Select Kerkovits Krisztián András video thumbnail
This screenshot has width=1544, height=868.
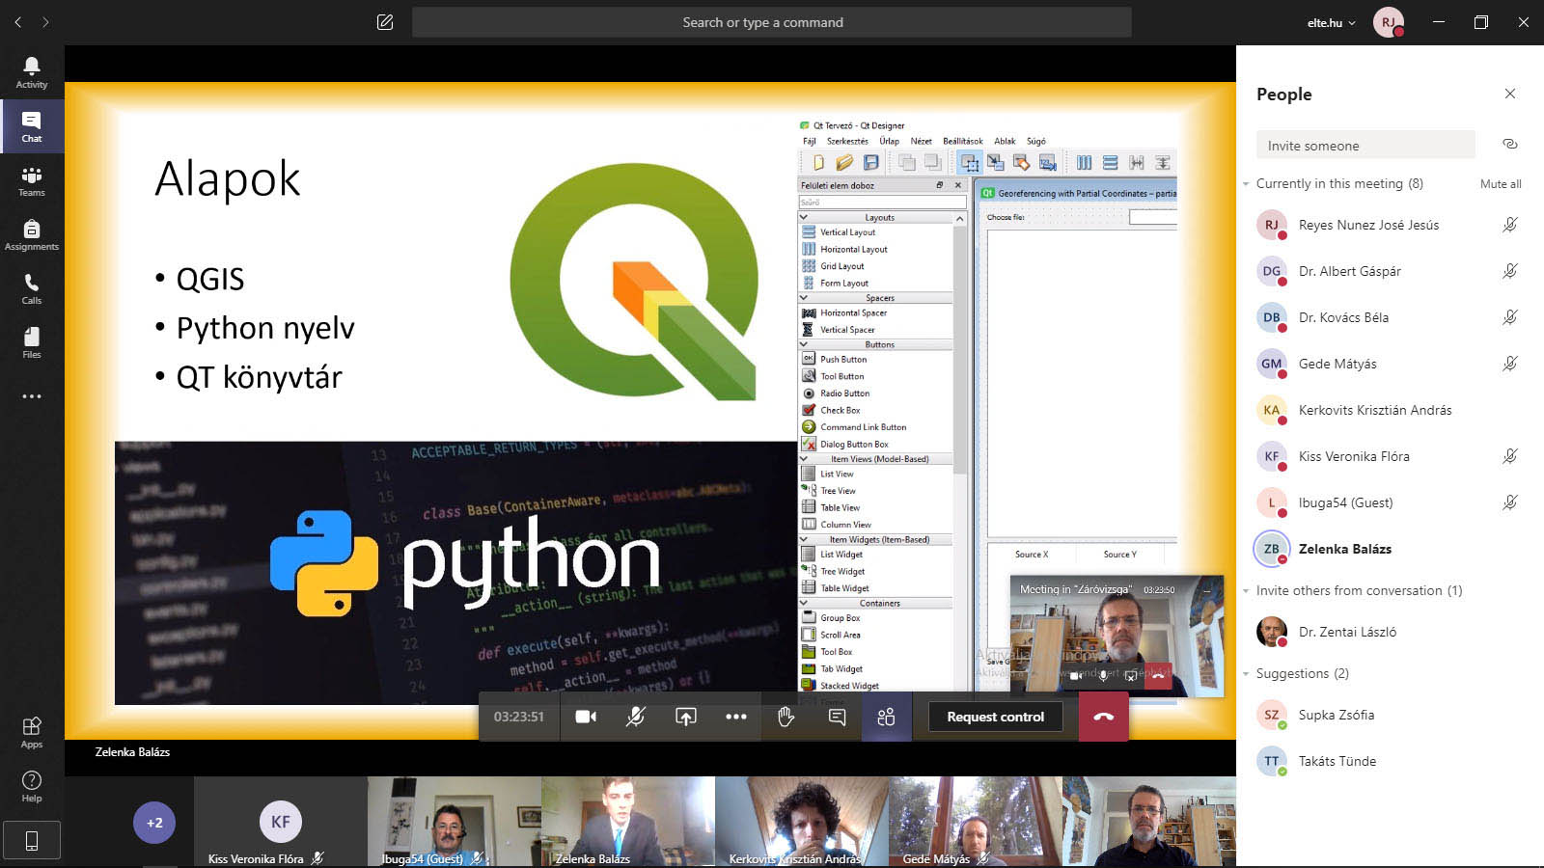802,822
